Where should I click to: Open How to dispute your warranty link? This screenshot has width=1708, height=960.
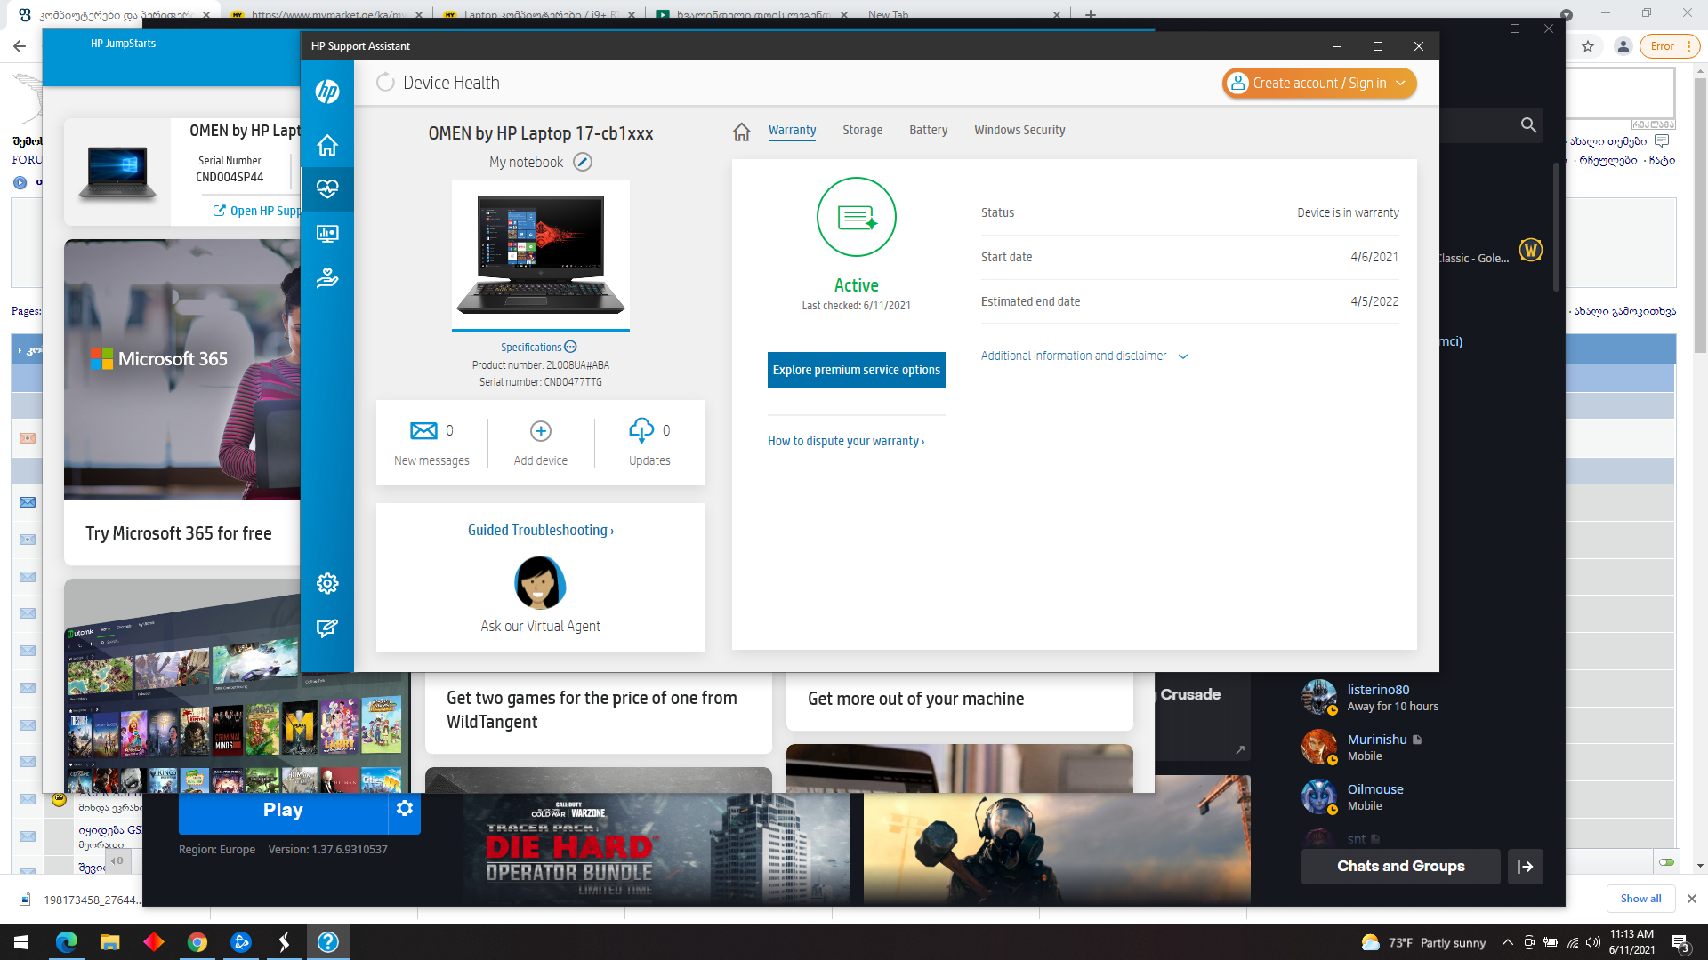pos(845,441)
